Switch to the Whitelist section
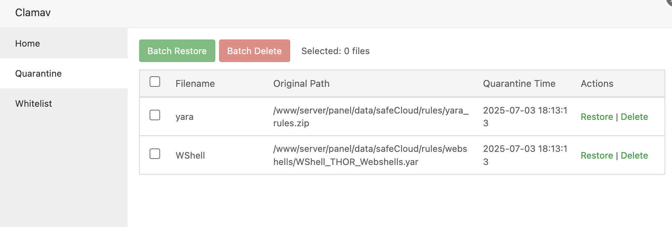This screenshot has height=227, width=672. tap(33, 104)
